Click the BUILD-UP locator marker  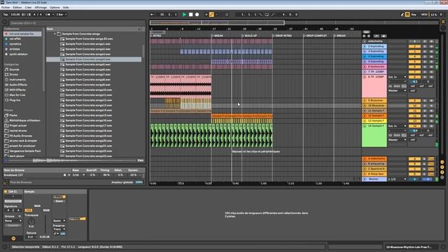click(249, 36)
